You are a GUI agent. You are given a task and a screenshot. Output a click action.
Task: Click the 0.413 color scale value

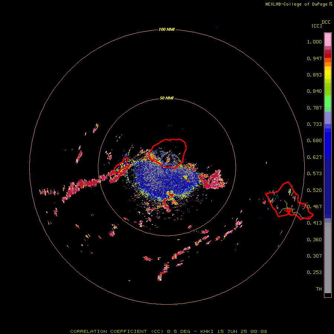[x=314, y=223]
